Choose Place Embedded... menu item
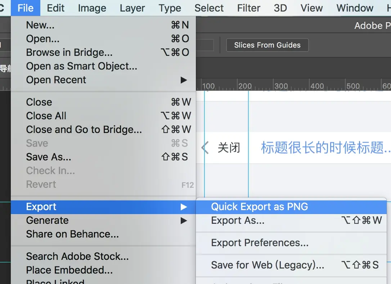Image resolution: width=391 pixels, height=284 pixels. click(x=69, y=270)
